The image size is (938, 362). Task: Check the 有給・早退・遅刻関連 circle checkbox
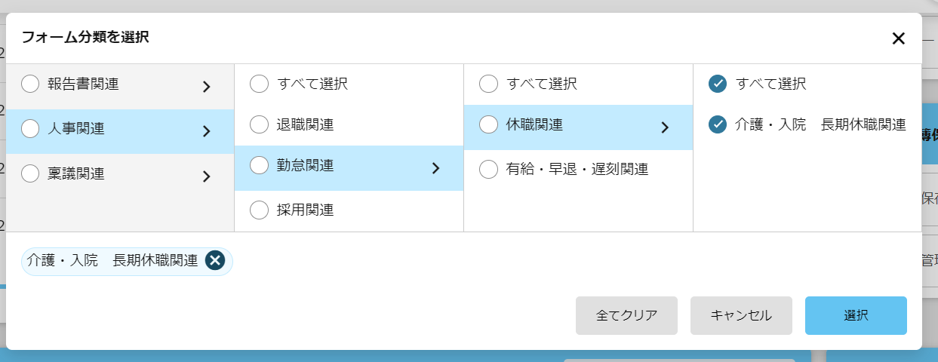point(488,169)
